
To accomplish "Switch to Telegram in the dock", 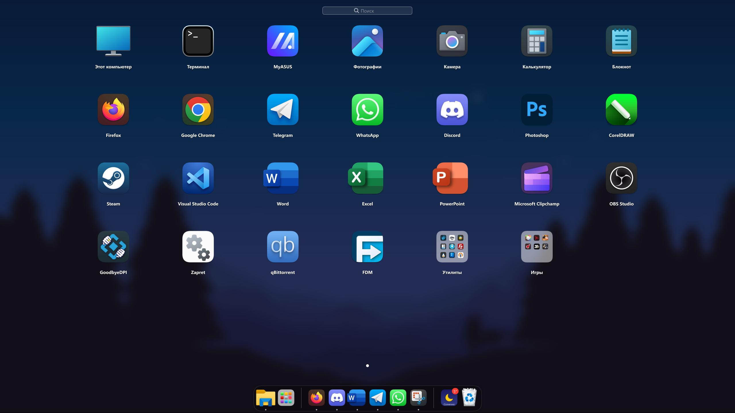I will tap(378, 398).
